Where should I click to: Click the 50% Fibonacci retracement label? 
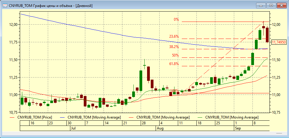coord(175,55)
